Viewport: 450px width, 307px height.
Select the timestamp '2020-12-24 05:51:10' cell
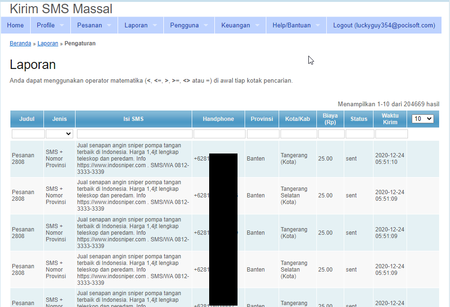point(390,159)
